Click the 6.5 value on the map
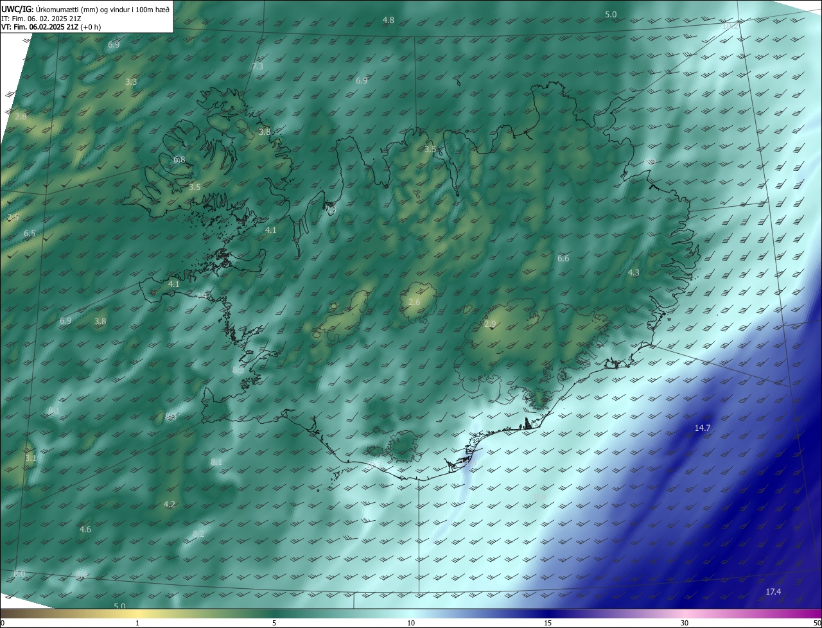 pos(30,234)
